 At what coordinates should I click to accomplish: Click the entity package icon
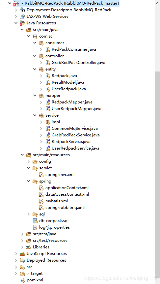tap(41, 69)
